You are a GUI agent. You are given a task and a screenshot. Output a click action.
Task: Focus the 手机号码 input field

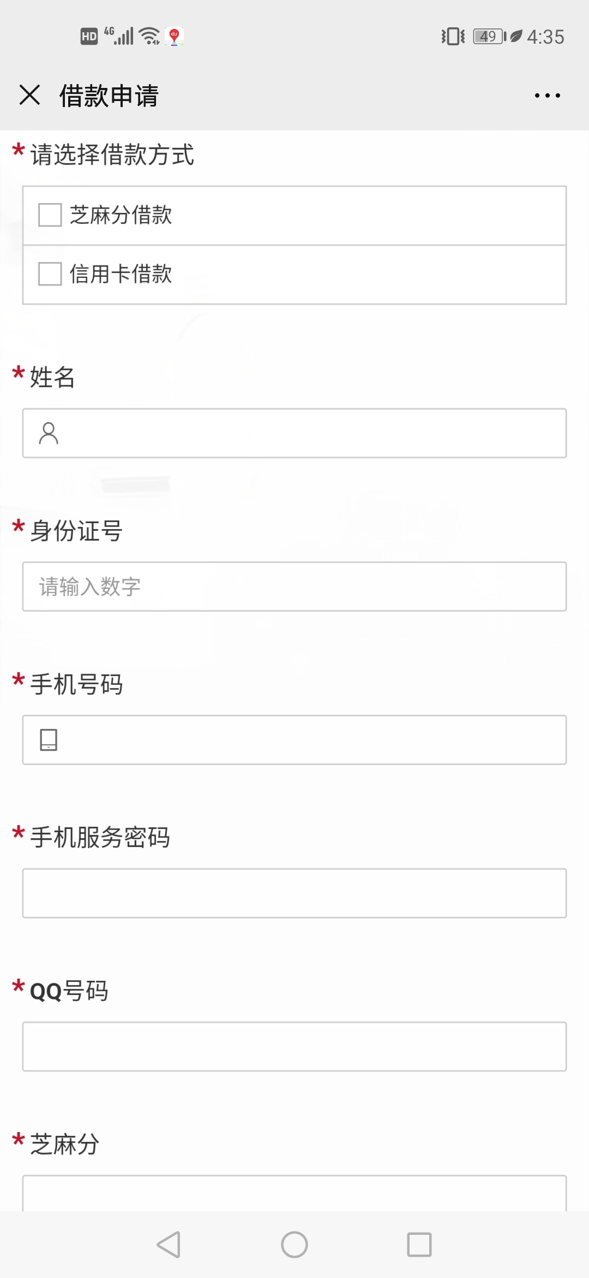tap(294, 740)
